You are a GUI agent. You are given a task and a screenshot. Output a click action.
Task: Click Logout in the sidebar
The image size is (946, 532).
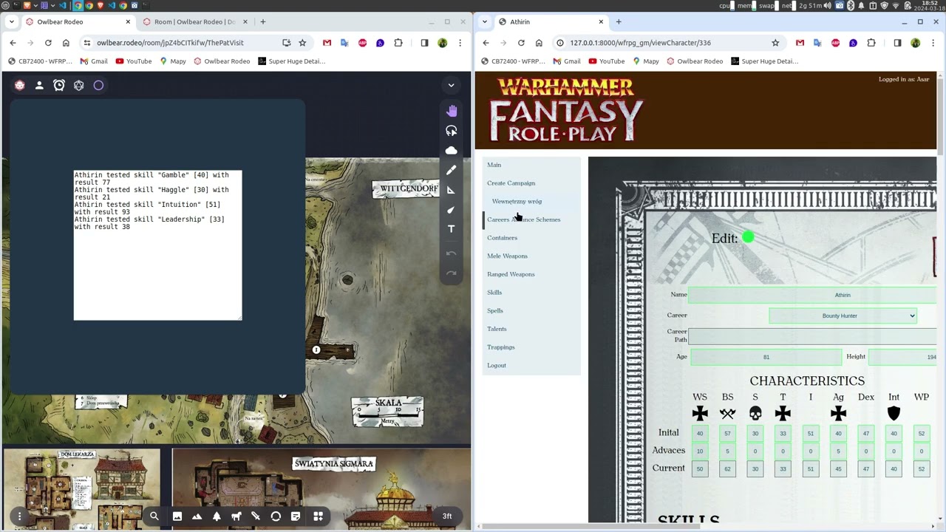[x=497, y=365]
